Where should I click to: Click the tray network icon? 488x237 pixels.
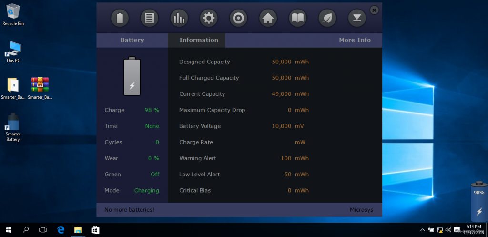coord(440,230)
